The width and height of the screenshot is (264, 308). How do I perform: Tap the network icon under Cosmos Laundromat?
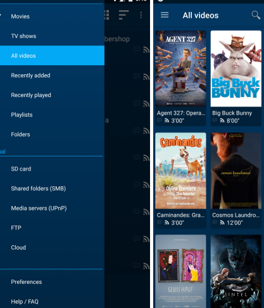point(222,222)
